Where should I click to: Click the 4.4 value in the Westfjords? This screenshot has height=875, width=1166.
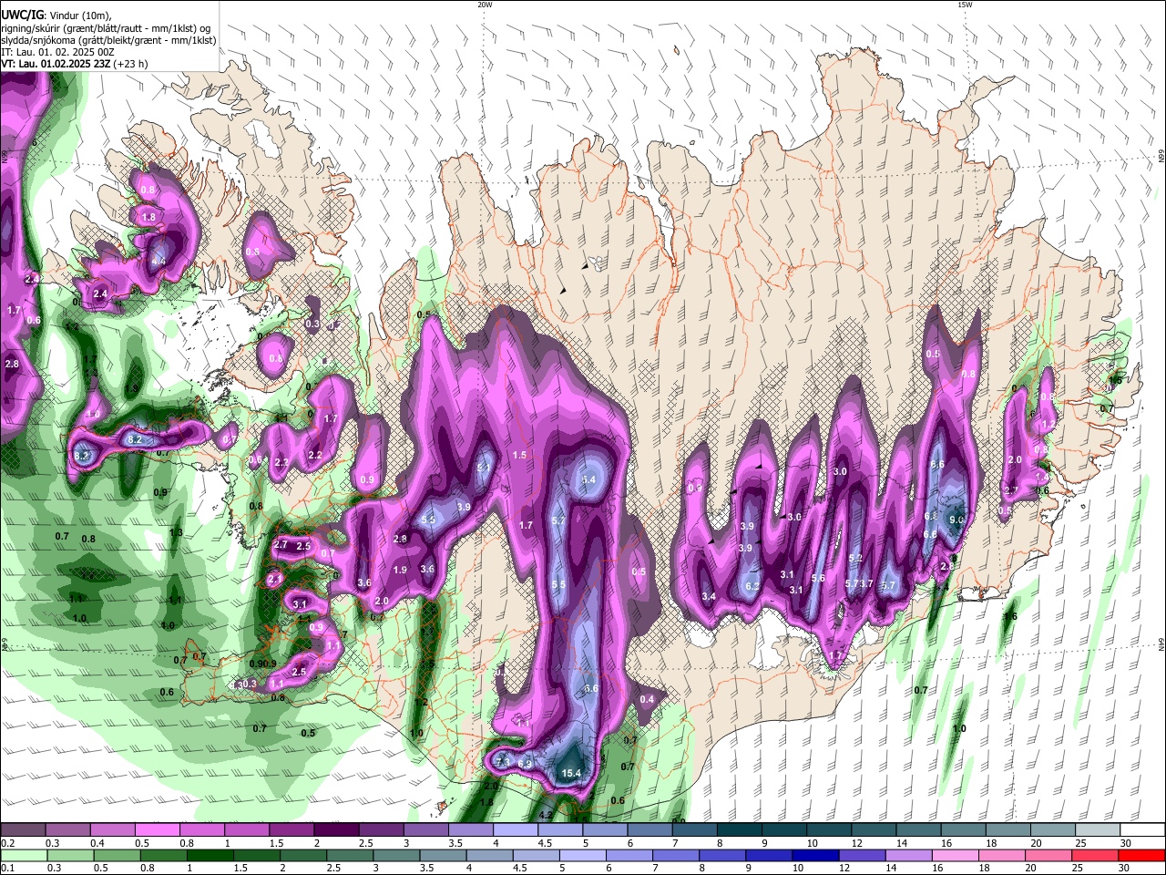159,261
